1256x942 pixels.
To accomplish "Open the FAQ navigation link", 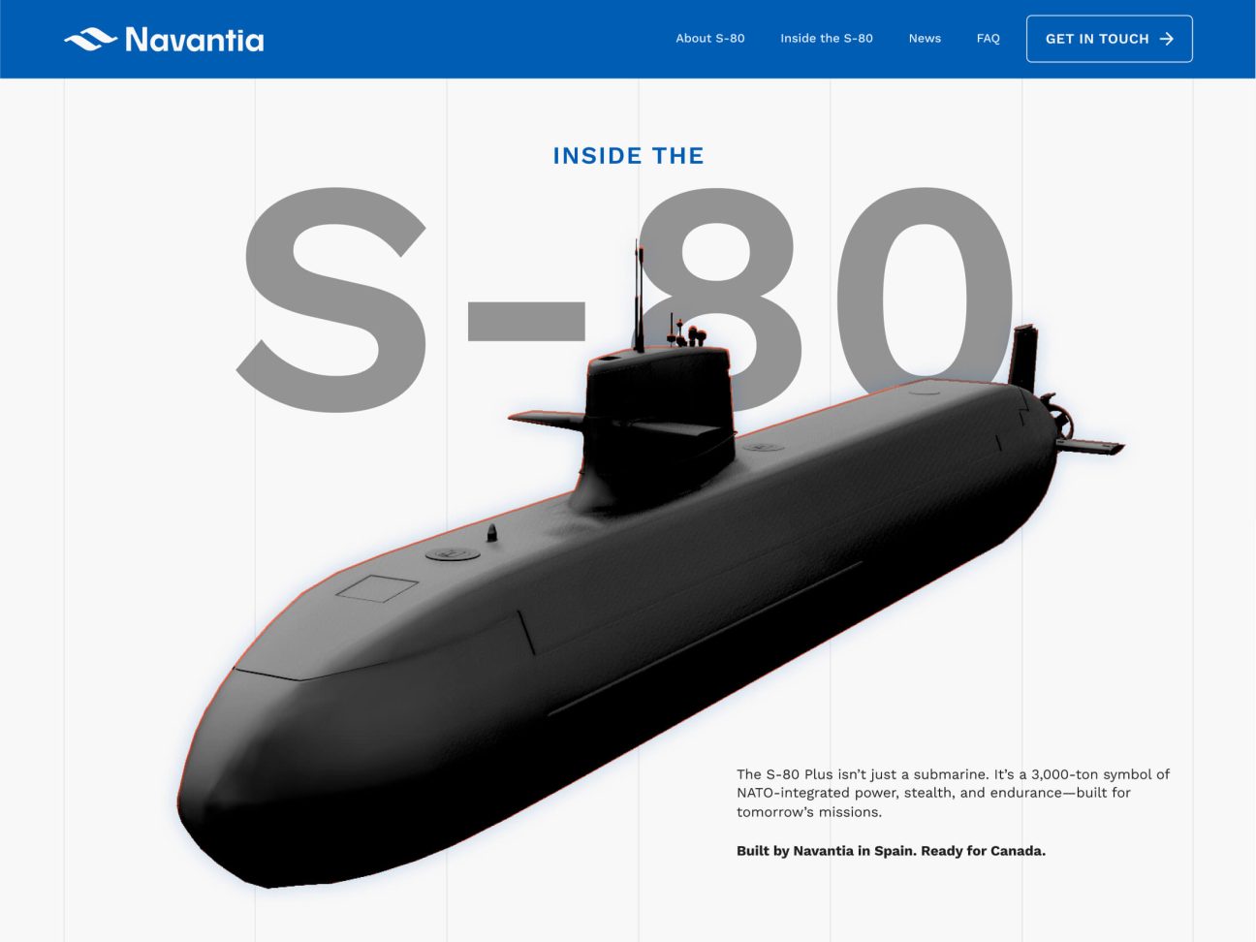I will click(x=988, y=39).
